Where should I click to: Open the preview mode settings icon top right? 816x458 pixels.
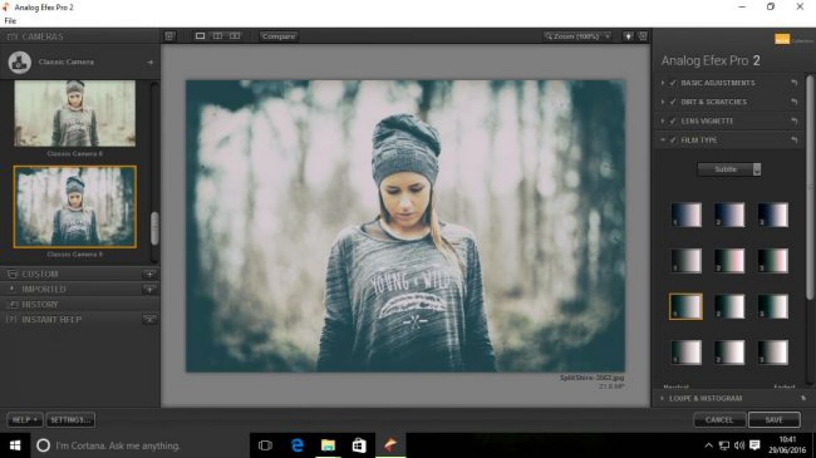tap(643, 36)
